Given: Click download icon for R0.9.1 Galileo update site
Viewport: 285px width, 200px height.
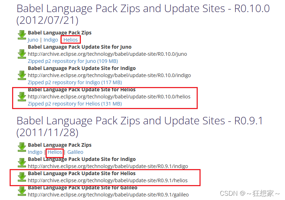Looking at the screenshot, I should tap(22, 191).
